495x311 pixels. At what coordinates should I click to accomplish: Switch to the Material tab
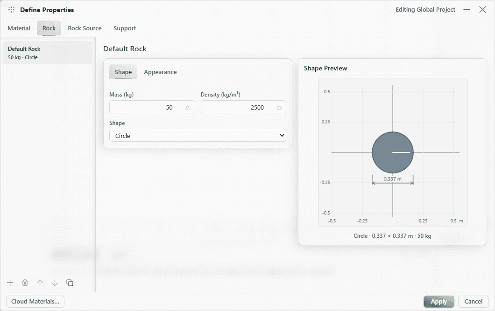[x=19, y=28]
